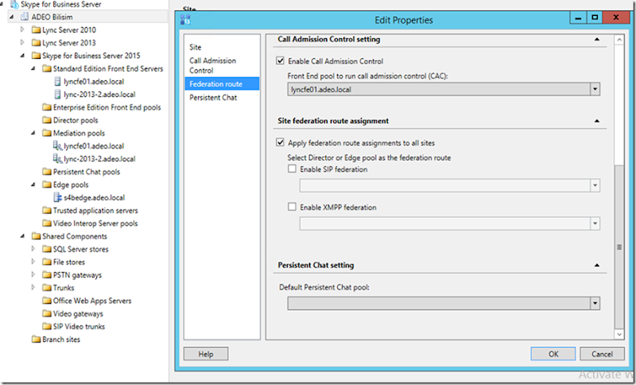Click the Trunks folder icon
This screenshot has width=636, height=385.
click(x=47, y=288)
